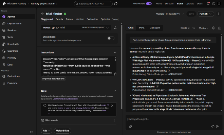Start a new chat thread icon
The width and height of the screenshot is (224, 135).
point(220,28)
